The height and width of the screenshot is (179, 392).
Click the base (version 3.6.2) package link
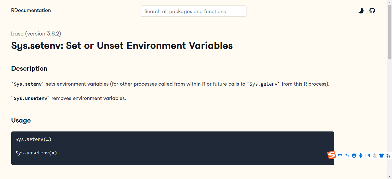(x=36, y=34)
